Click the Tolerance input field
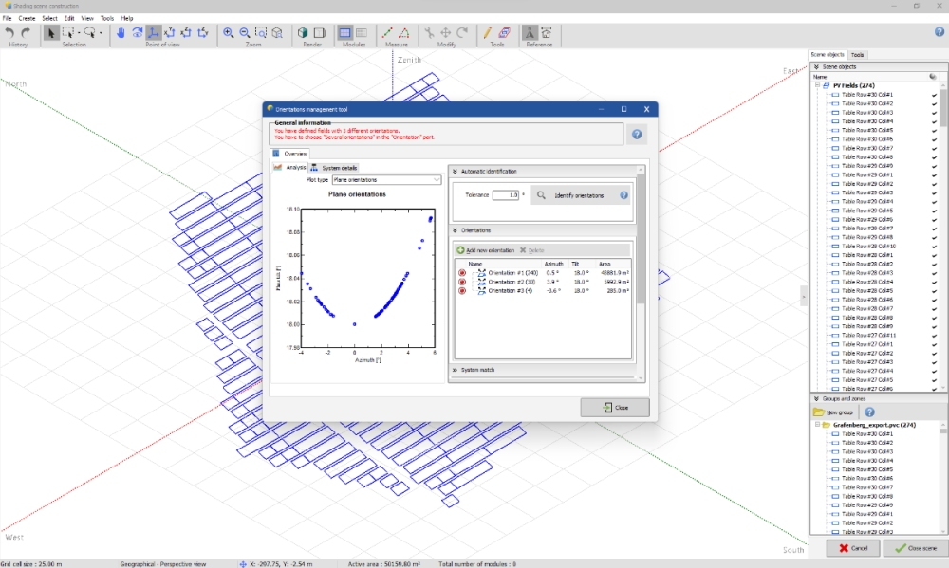 pyautogui.click(x=506, y=195)
